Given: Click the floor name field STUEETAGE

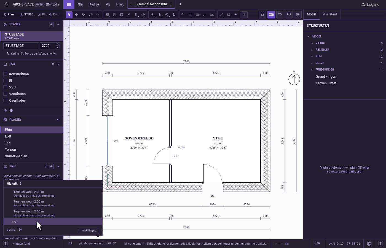Looking at the screenshot, I should [x=21, y=46].
